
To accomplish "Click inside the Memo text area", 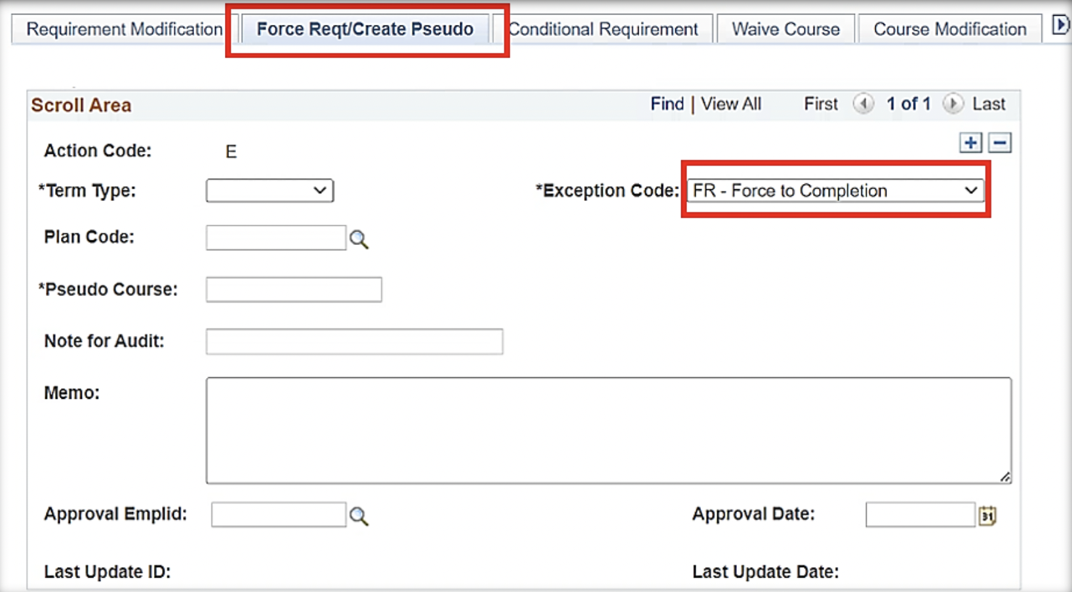I will [x=608, y=430].
